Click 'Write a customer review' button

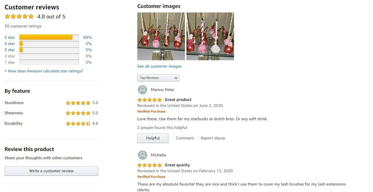(51, 171)
